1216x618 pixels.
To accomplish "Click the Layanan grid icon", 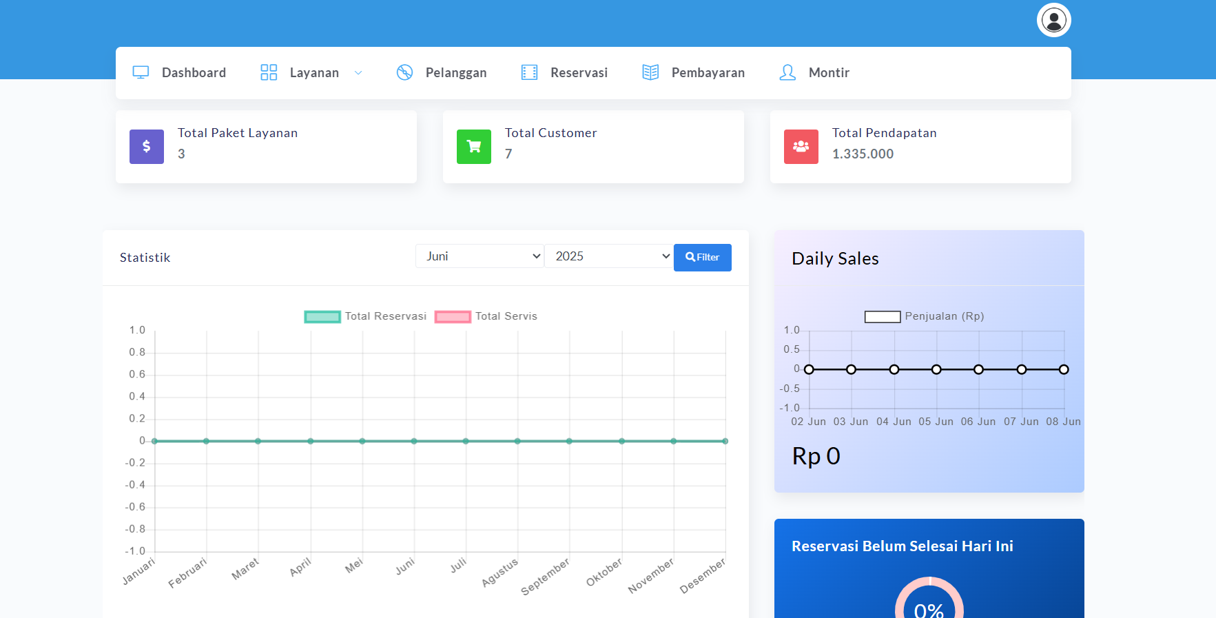I will click(269, 72).
